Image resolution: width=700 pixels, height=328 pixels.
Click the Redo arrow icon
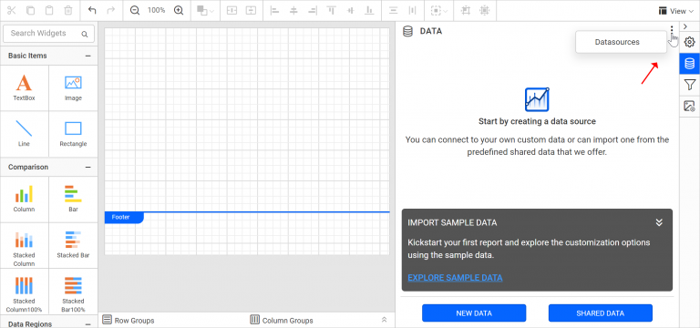[110, 10]
